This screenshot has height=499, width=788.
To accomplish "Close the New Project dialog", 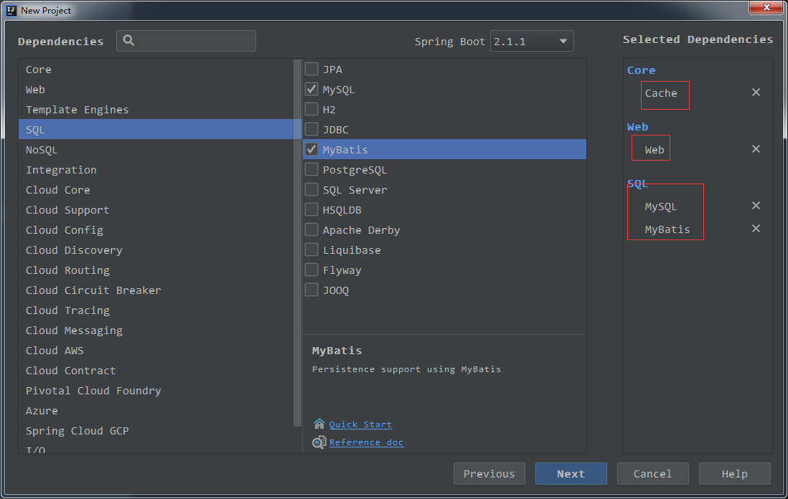I will [766, 7].
